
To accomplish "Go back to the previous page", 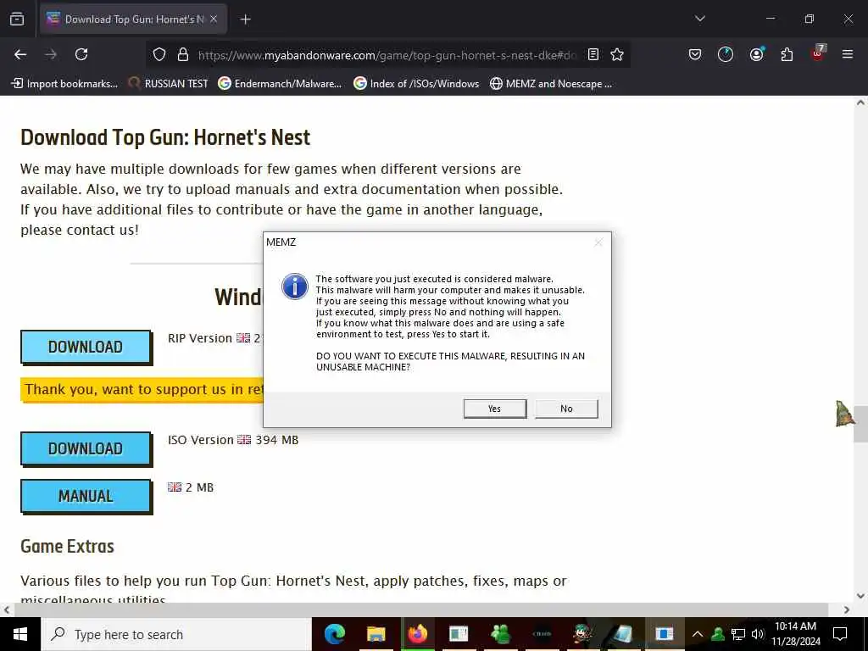I will tap(20, 54).
